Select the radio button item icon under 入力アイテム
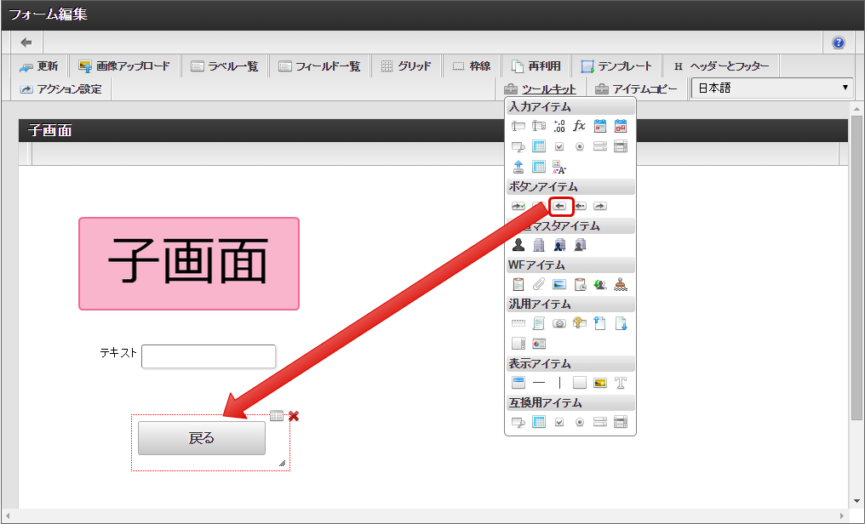Image resolution: width=865 pixels, height=524 pixels. coord(580,146)
